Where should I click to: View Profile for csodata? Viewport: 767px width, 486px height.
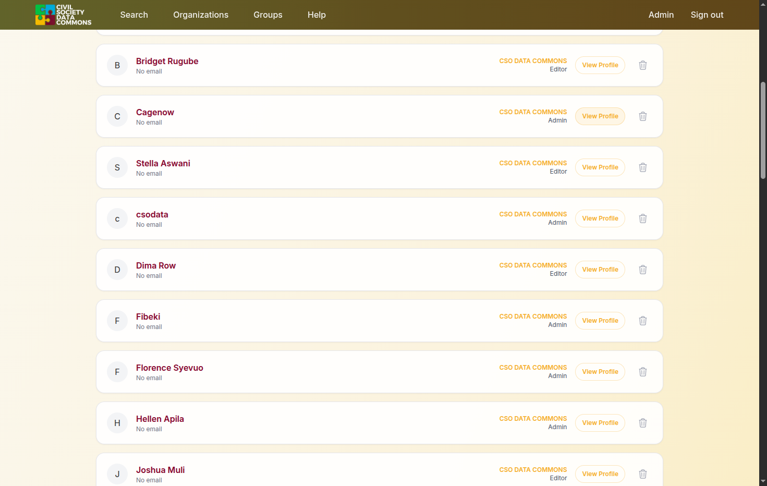tap(600, 218)
